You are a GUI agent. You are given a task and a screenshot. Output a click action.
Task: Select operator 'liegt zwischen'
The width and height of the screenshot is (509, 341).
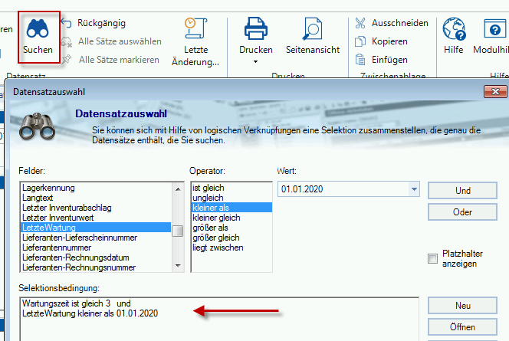tap(218, 248)
